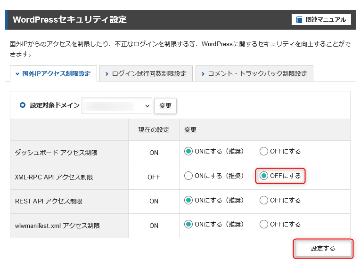Open the コメント・トラックバック制限設定 tab

pos(254,73)
